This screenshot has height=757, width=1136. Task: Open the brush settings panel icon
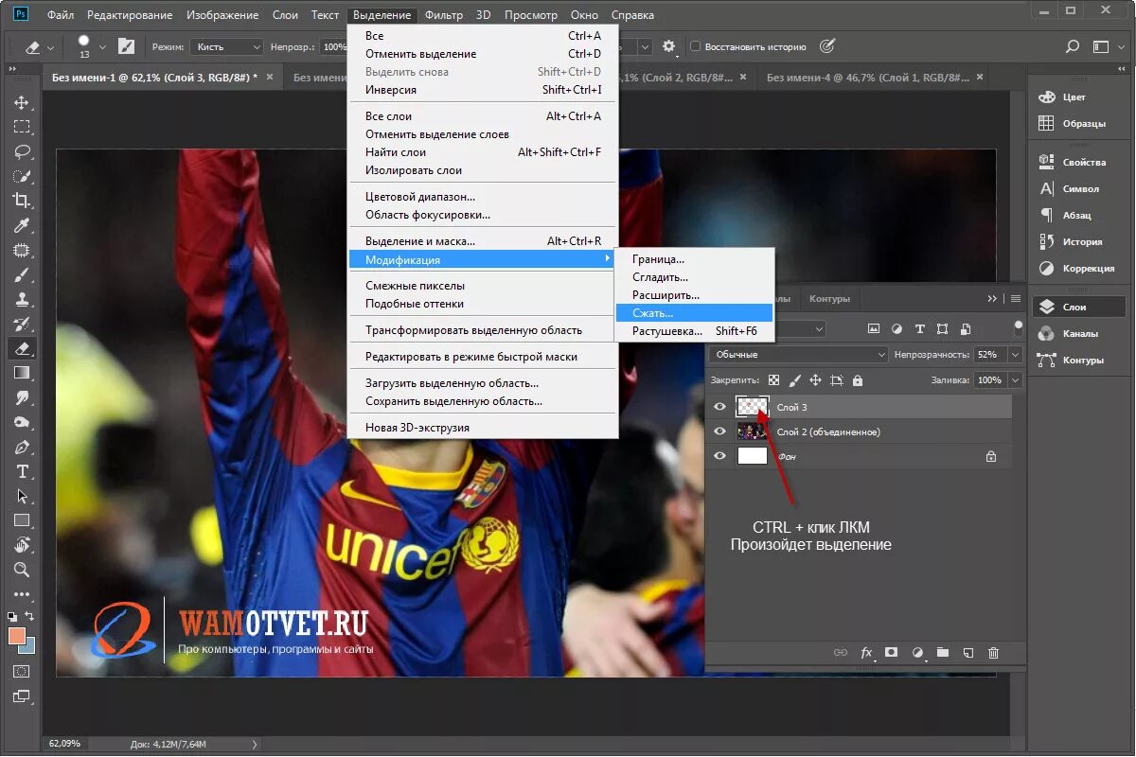[126, 46]
